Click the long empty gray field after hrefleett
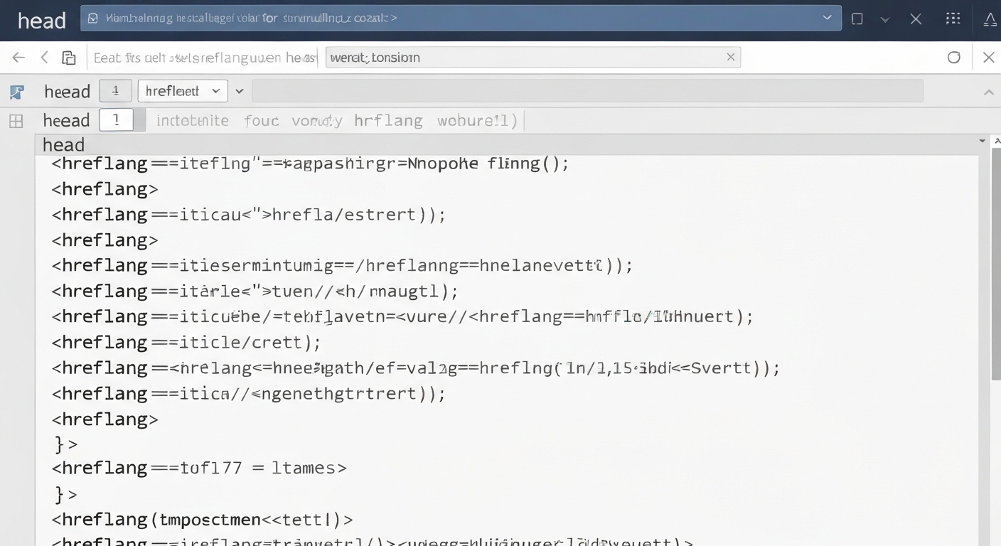 pos(587,91)
